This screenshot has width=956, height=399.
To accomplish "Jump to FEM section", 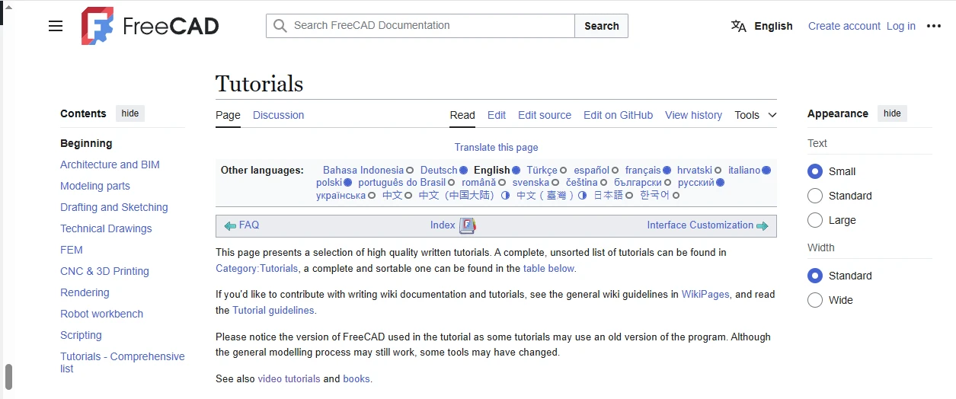I will pos(72,250).
